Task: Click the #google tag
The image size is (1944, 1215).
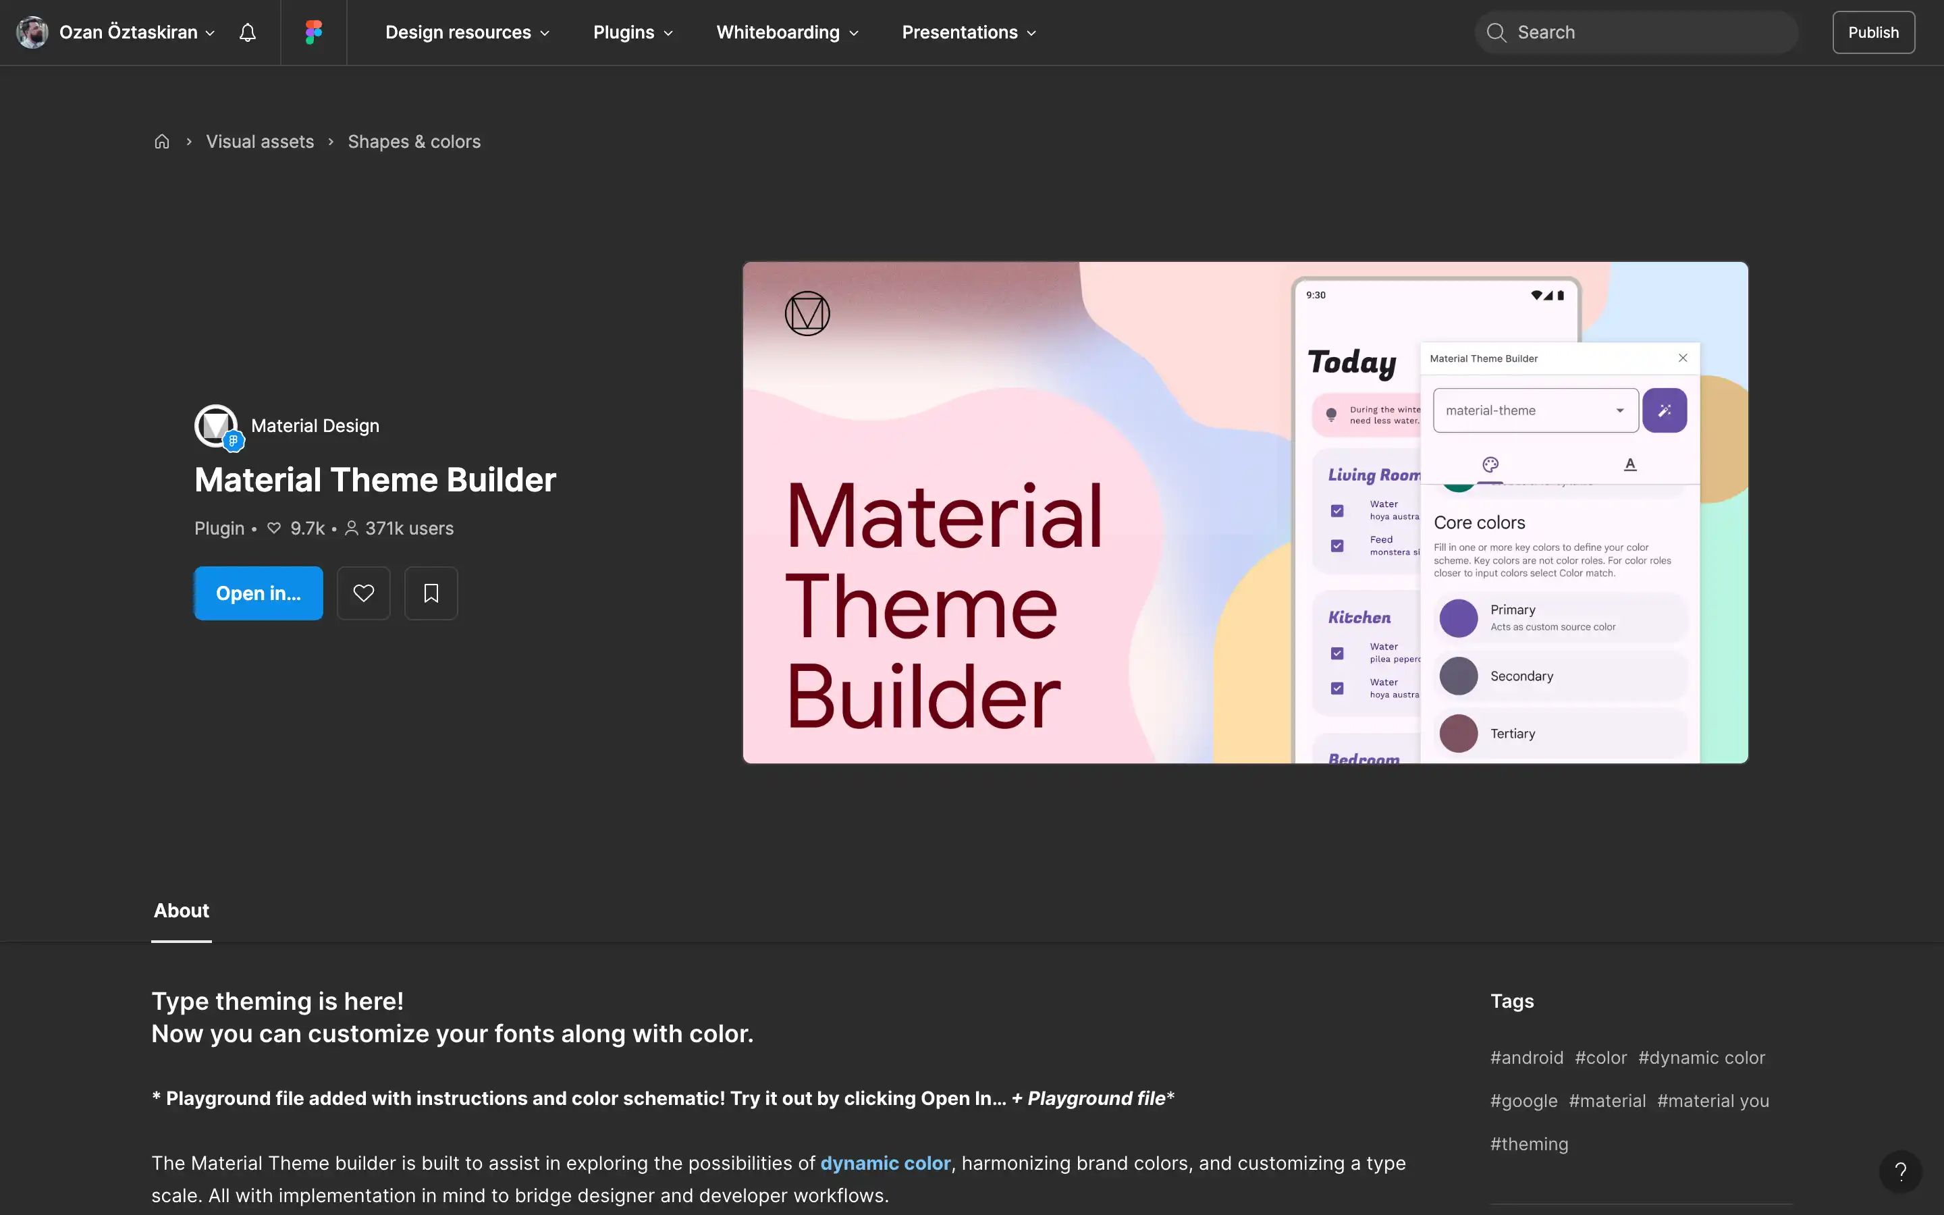Action: pos(1524,1101)
